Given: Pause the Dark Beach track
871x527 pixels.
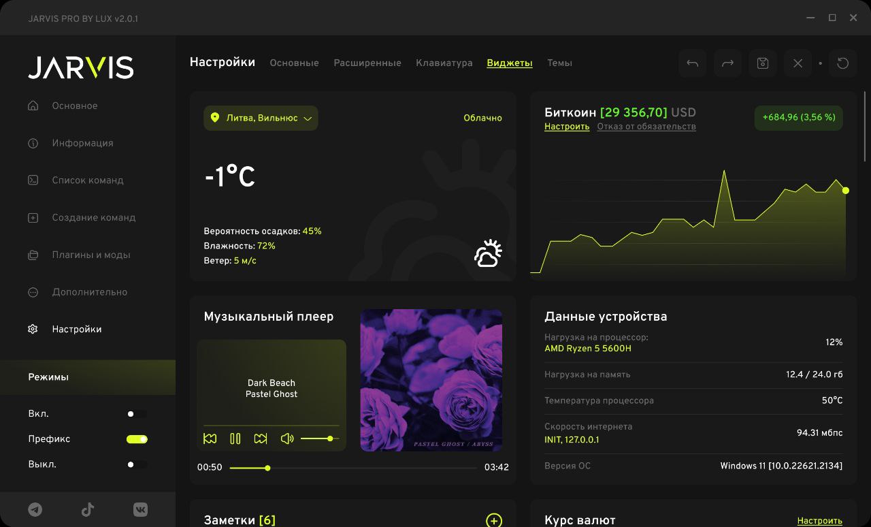Looking at the screenshot, I should click(x=235, y=438).
